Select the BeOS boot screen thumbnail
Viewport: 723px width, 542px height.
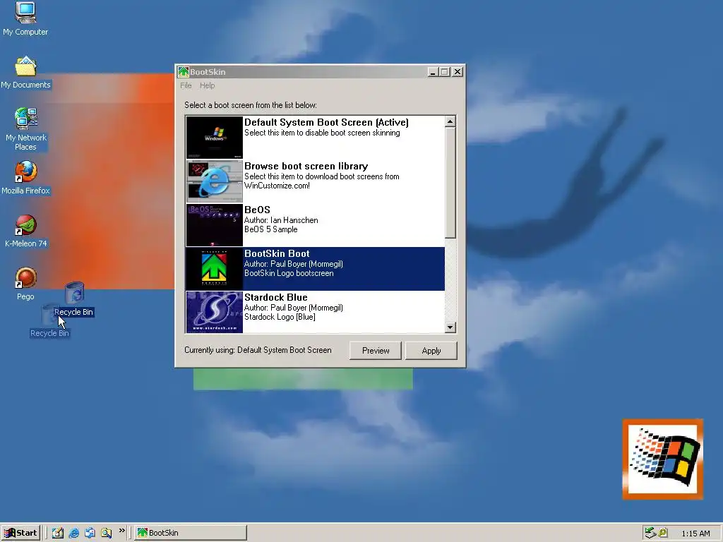[215, 225]
